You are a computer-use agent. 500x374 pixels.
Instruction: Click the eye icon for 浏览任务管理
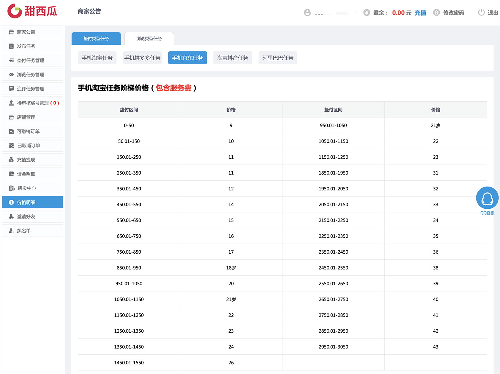point(11,75)
